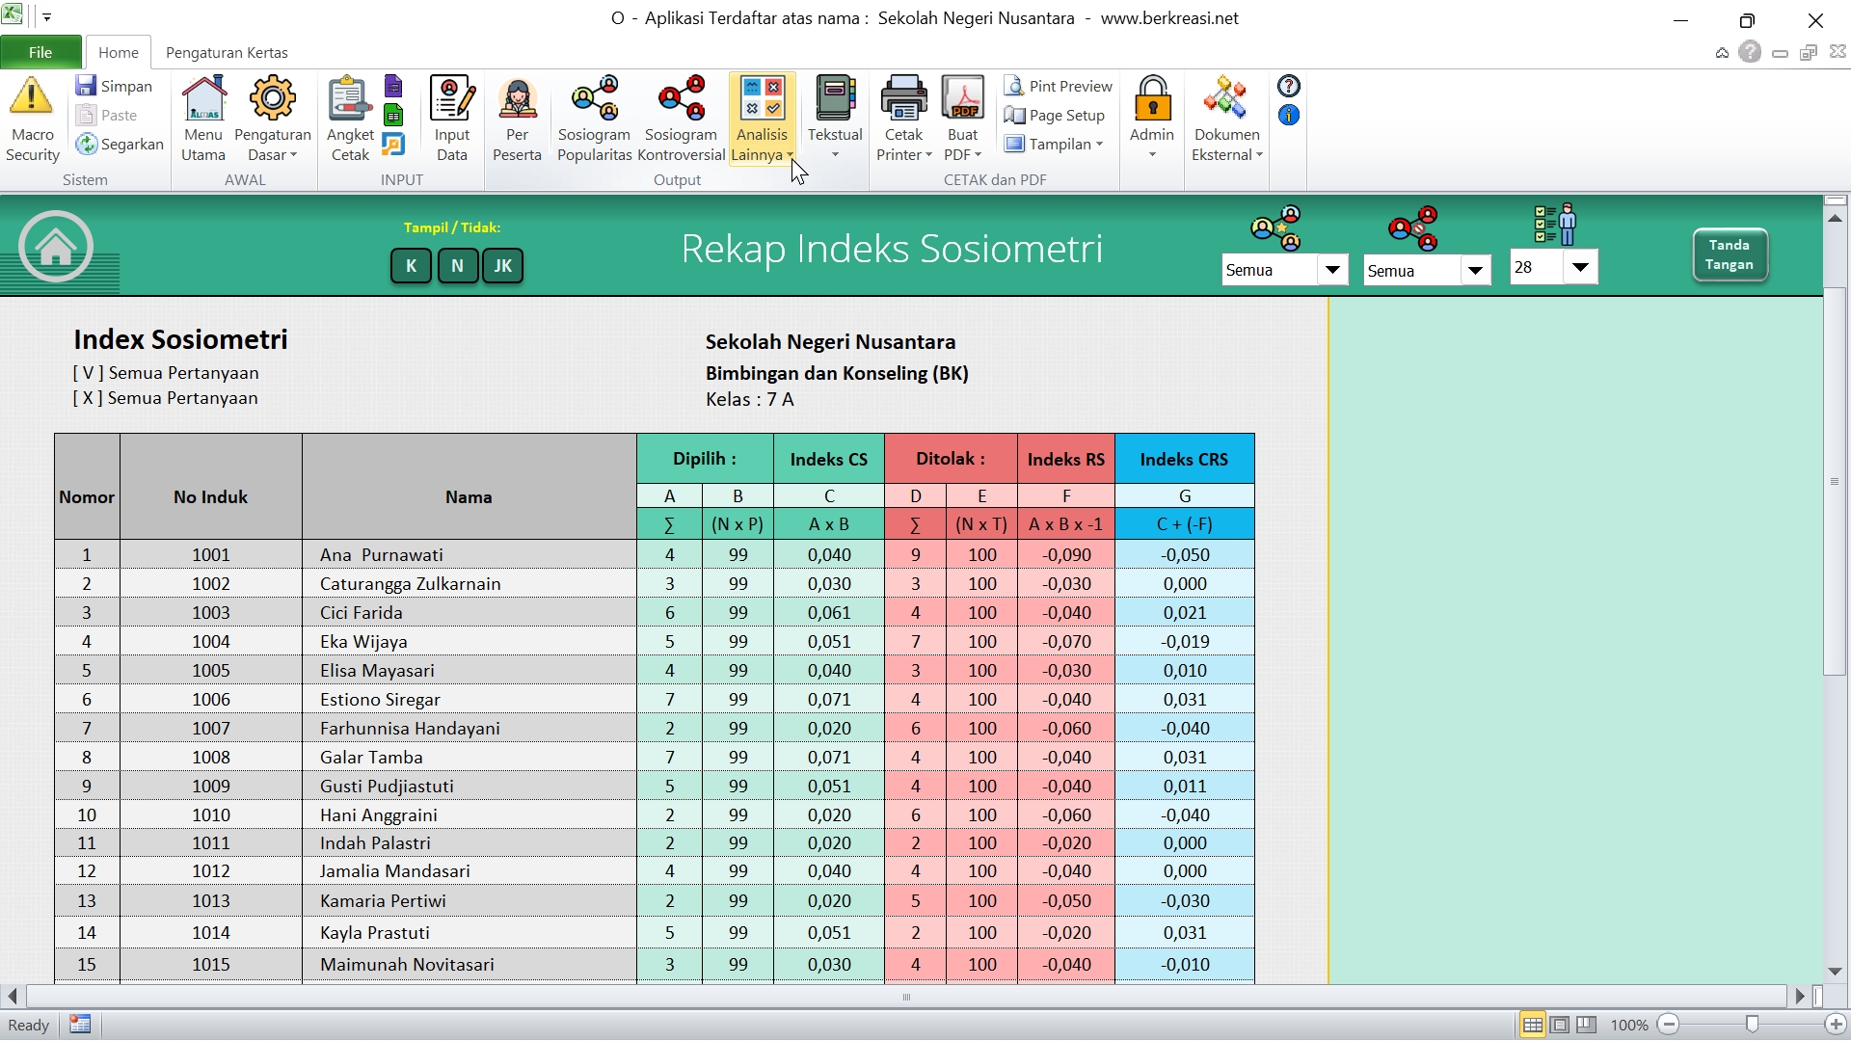Click the Tanda Tangan button

1730,255
